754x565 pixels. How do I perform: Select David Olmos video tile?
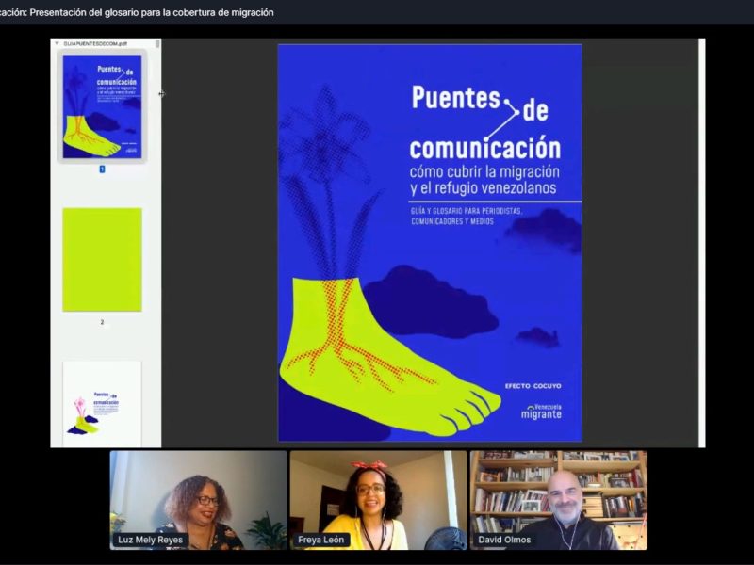coord(558,500)
